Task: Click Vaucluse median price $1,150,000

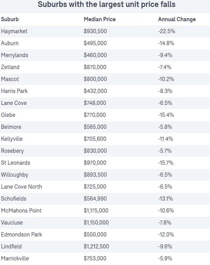Action: tap(96, 223)
